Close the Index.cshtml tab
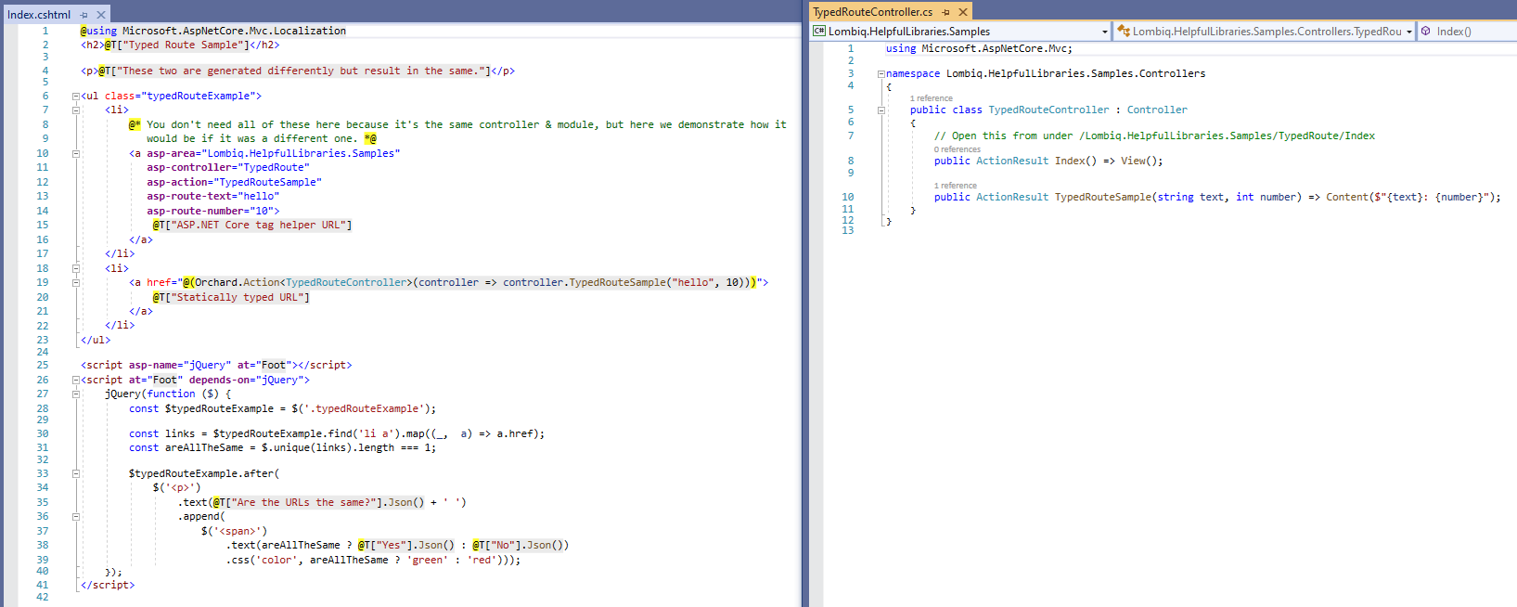Image resolution: width=1517 pixels, height=607 pixels. 101,15
